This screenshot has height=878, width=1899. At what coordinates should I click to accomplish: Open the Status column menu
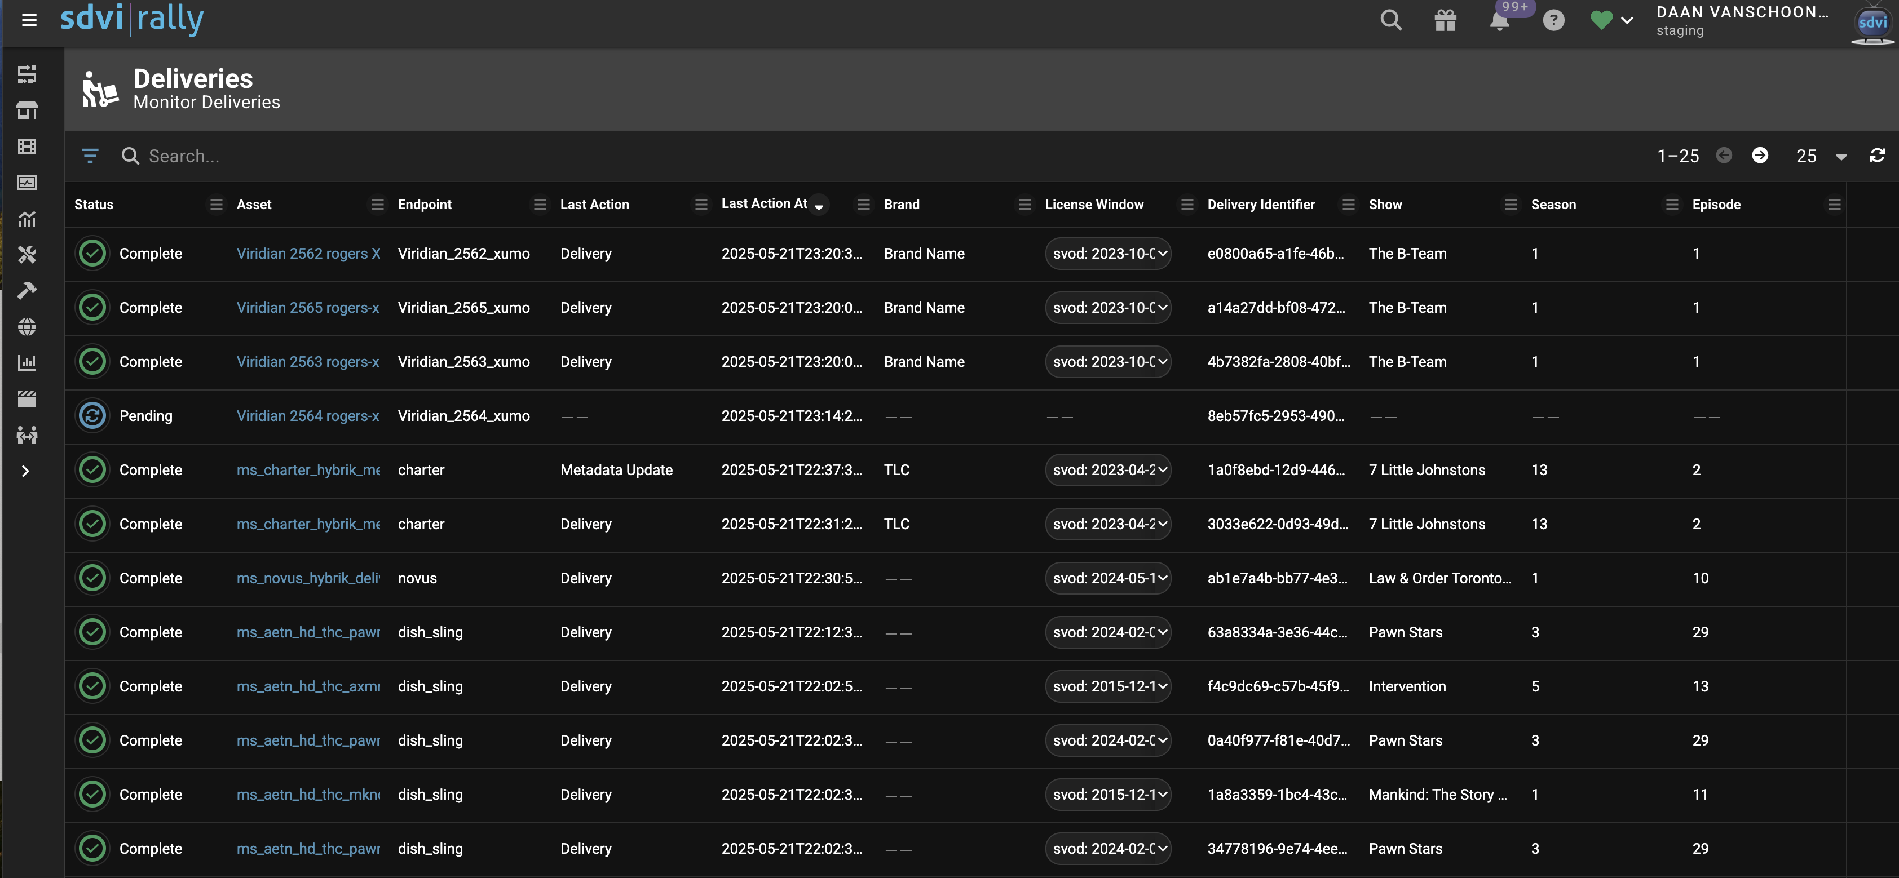[x=216, y=205]
